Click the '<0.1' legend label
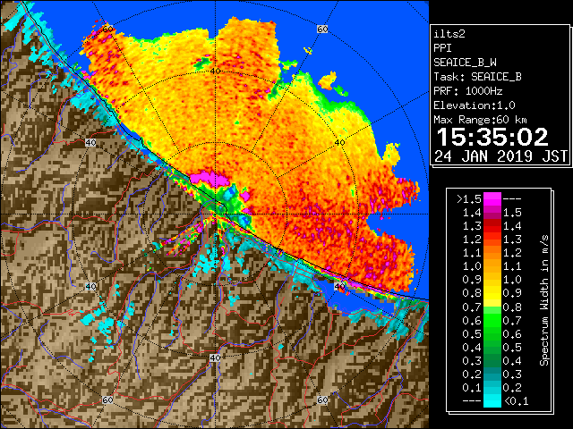573x429 pixels. point(517,401)
